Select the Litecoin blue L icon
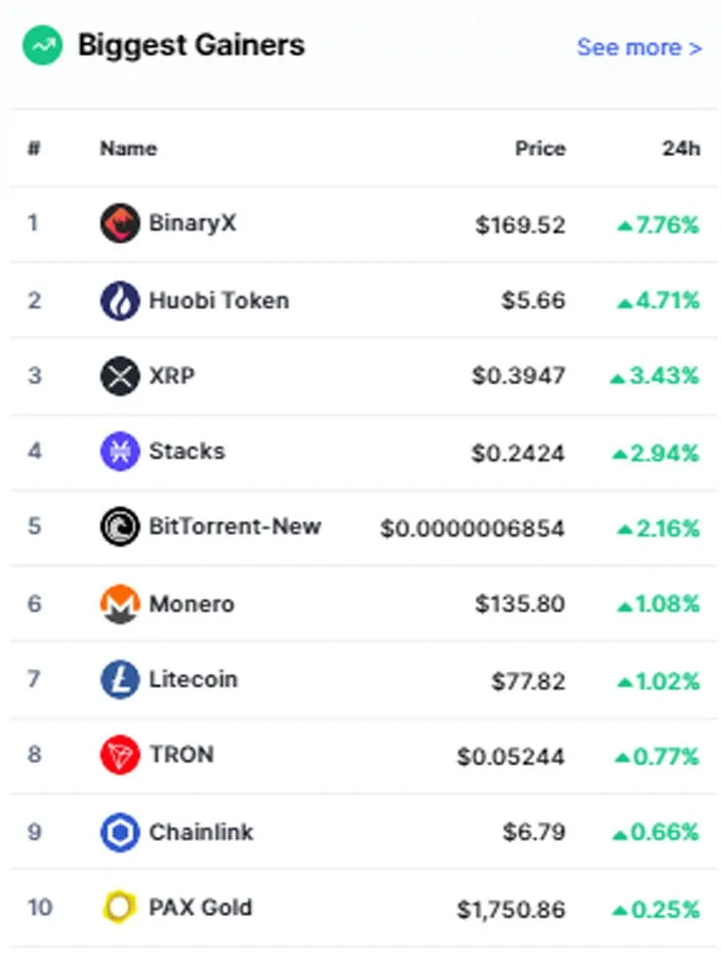 [x=120, y=679]
